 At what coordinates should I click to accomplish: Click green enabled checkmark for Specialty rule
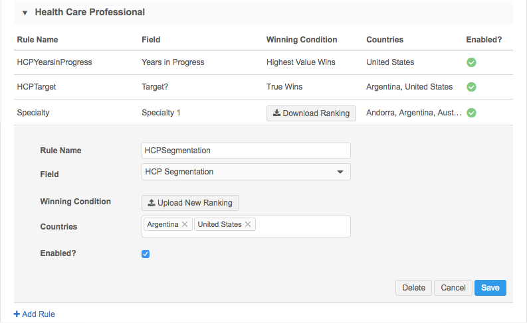pos(471,113)
